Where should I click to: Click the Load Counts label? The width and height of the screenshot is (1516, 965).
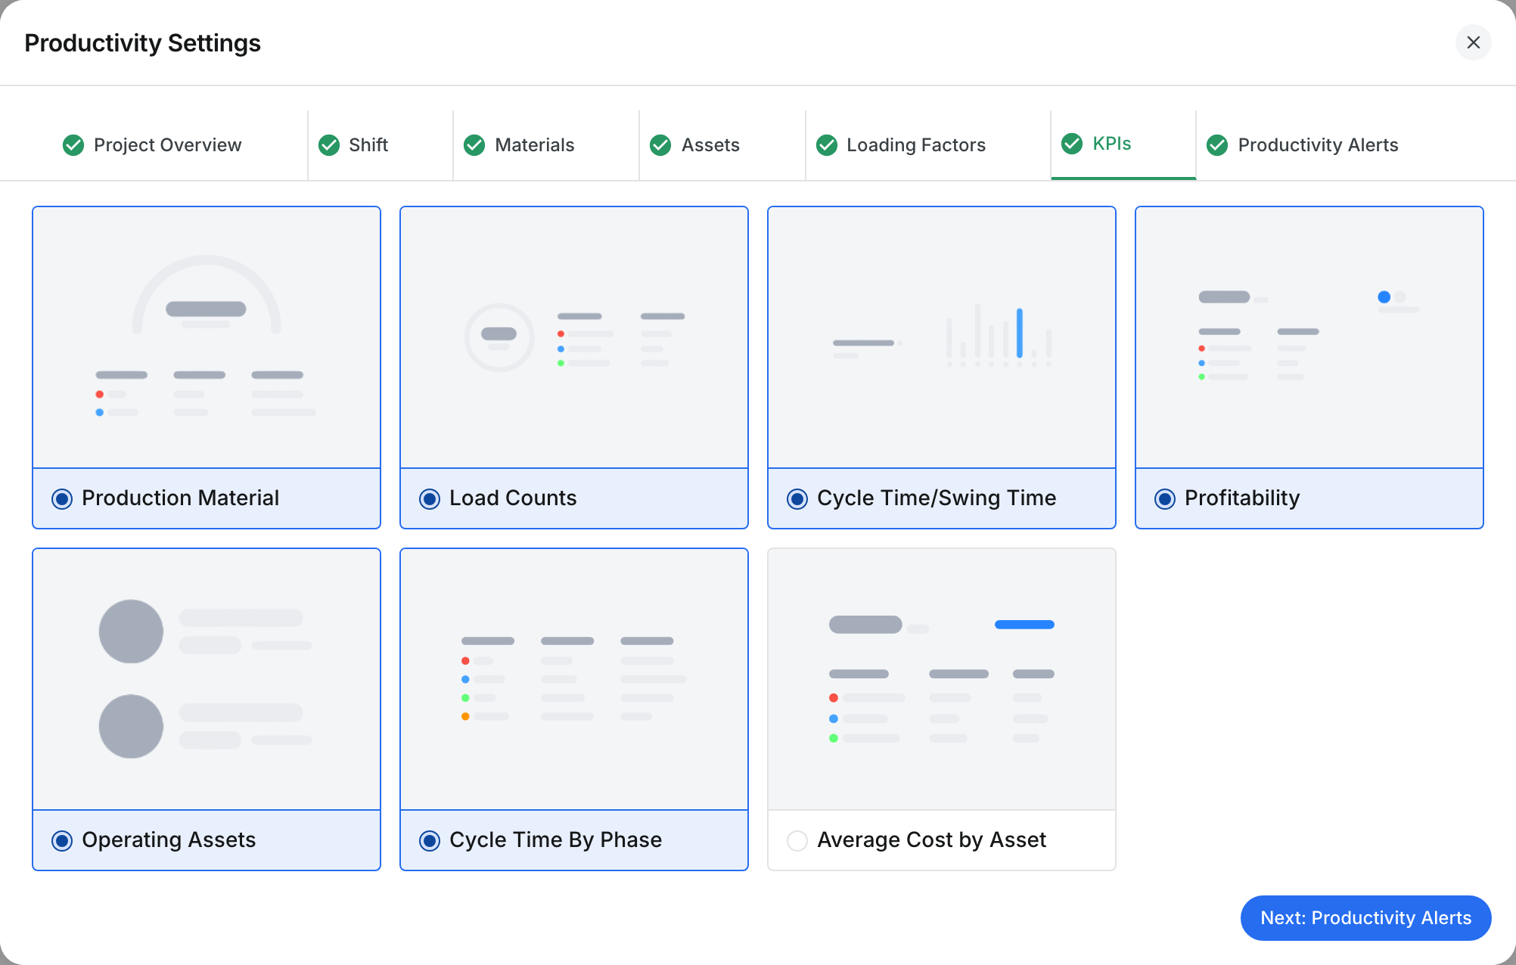coord(513,498)
